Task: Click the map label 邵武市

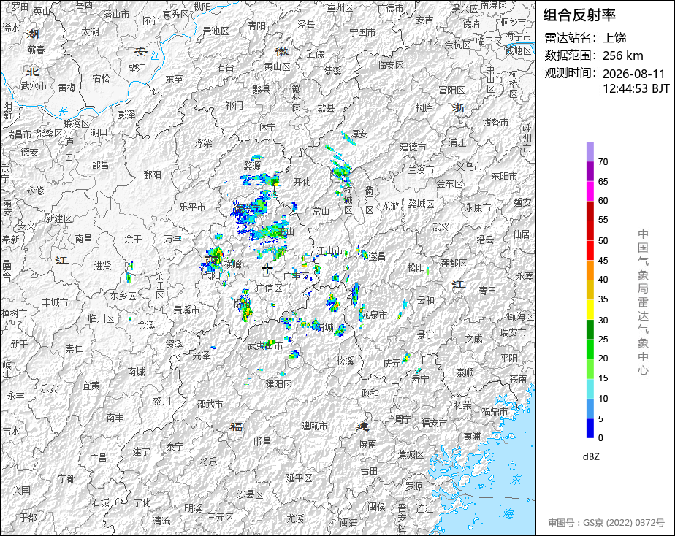Action: click(210, 404)
